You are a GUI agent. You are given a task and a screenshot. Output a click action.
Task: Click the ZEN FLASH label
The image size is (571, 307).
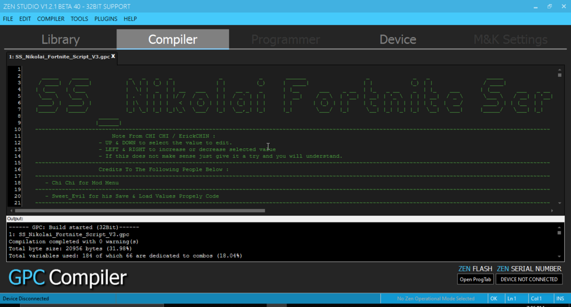click(x=475, y=269)
